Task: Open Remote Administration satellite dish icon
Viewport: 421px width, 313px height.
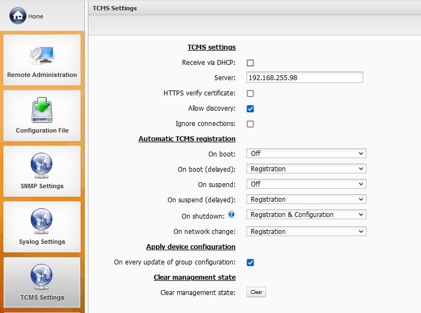Action: pos(42,55)
